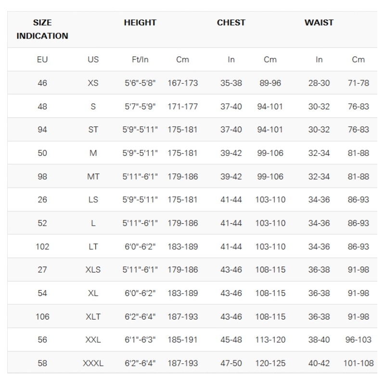Click the XS size cell
The height and width of the screenshot is (385, 385).
click(x=93, y=83)
